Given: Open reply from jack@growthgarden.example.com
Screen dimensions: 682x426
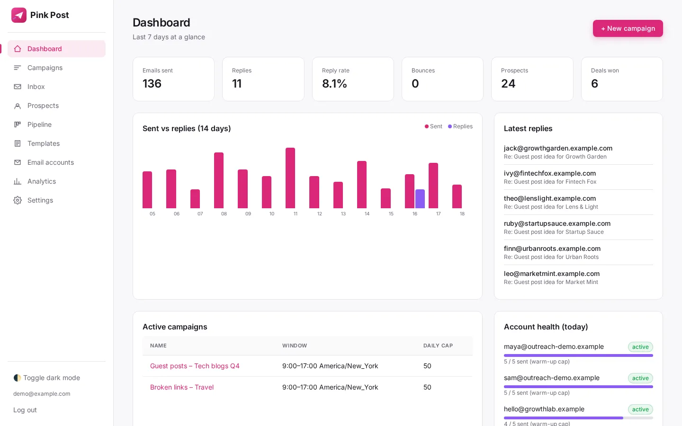Looking at the screenshot, I should tap(578, 152).
